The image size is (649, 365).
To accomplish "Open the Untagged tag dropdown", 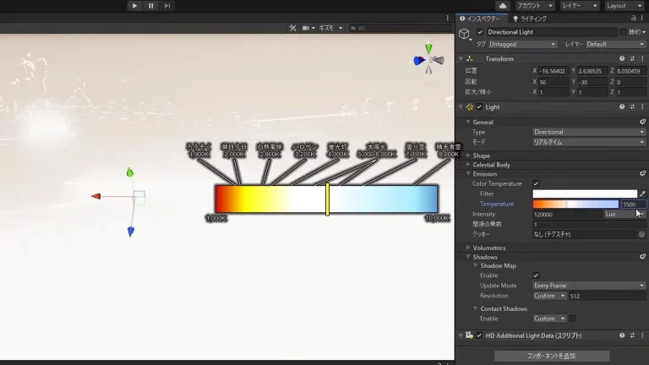I will coord(522,44).
